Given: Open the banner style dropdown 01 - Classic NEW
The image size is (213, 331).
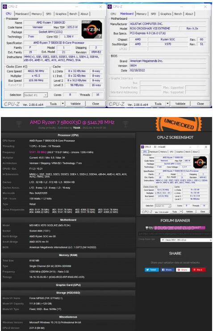Looking at the screenshot, I should pos(186,240).
